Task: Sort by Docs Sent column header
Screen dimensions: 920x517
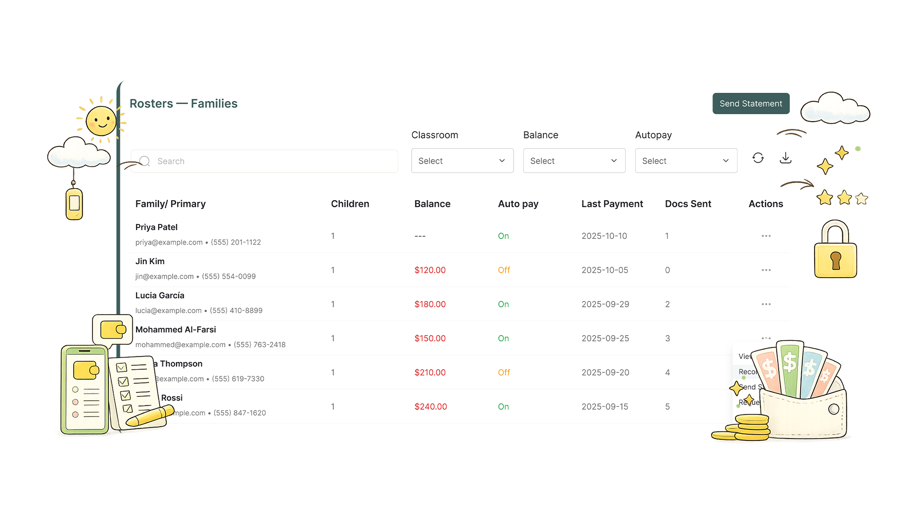Action: click(x=688, y=204)
